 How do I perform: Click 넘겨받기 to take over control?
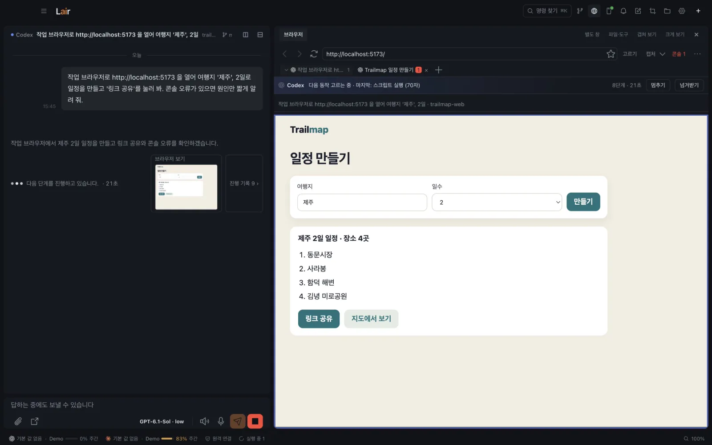pos(689,85)
